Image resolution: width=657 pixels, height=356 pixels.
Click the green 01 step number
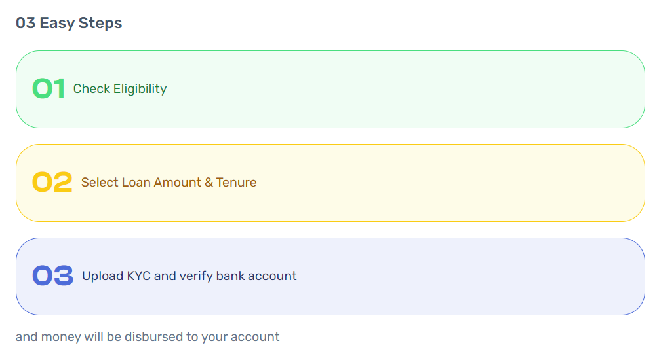click(x=49, y=89)
